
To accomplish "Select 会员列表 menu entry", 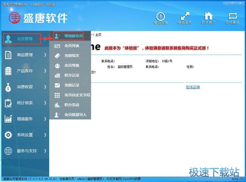I will [x=70, y=46].
